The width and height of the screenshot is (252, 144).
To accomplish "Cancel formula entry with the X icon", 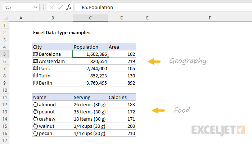I will pos(51,8).
